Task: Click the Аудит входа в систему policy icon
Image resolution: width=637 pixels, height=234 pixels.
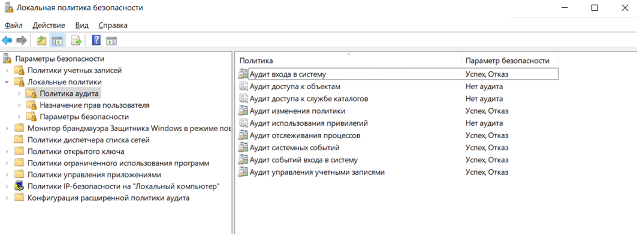Action: click(x=243, y=74)
